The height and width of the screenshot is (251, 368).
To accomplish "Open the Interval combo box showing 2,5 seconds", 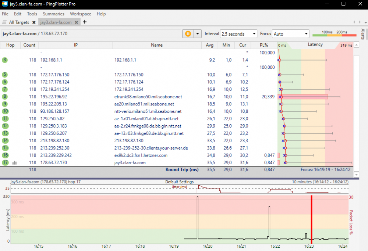I will (x=238, y=34).
